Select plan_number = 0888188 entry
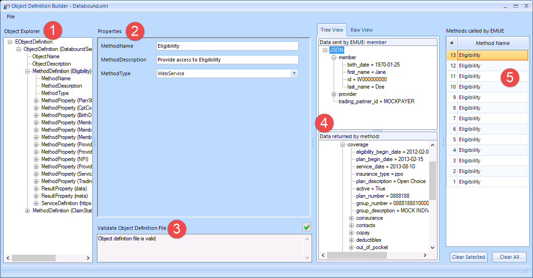533x278 pixels. [x=383, y=196]
